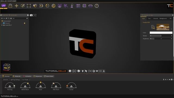Viewport: 174px width, 98px height.
Task: Select the arrow cursor pick tool in viewport toolbar
Action: [x=86, y=71]
